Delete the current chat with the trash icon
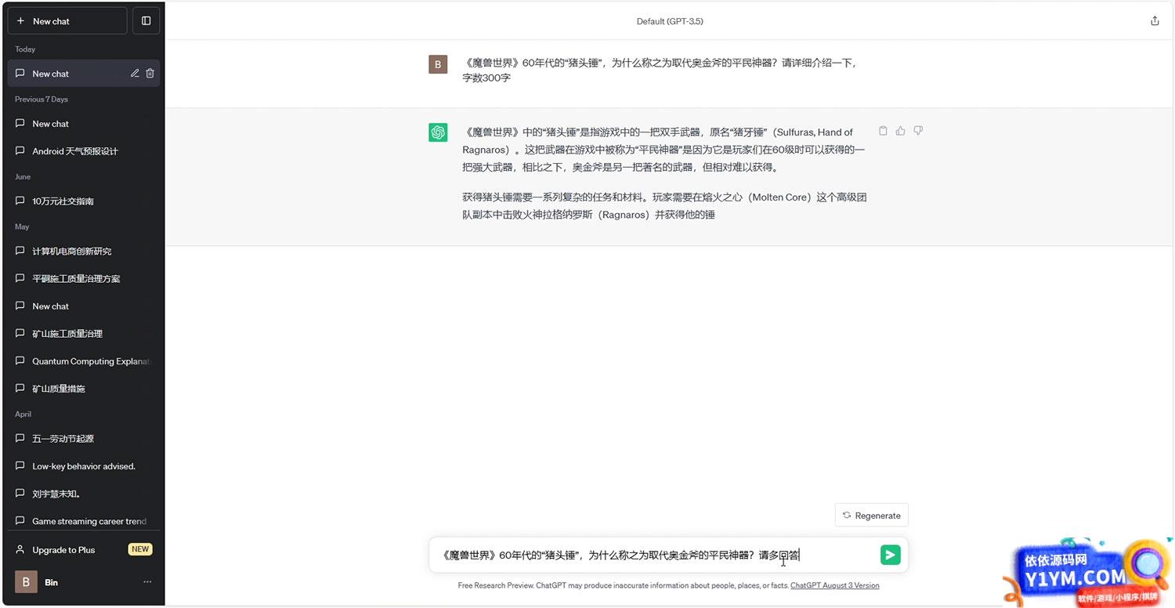 pos(150,74)
